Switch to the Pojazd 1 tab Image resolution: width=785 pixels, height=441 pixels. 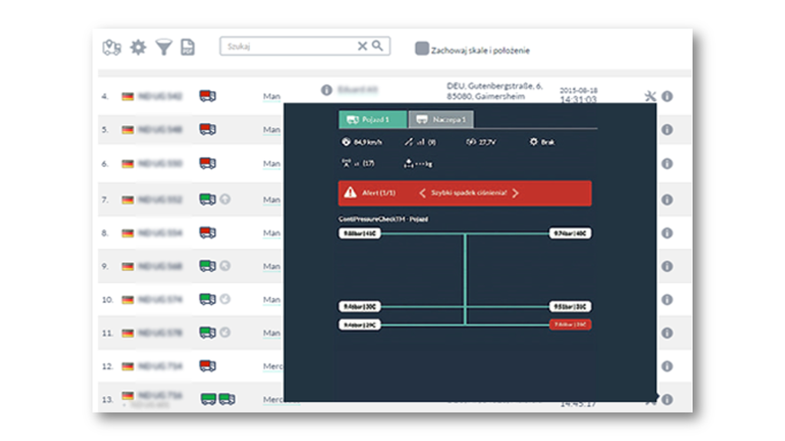[x=373, y=119]
